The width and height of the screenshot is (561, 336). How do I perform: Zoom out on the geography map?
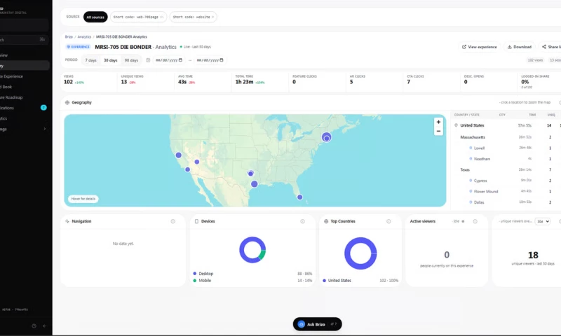[x=438, y=131]
